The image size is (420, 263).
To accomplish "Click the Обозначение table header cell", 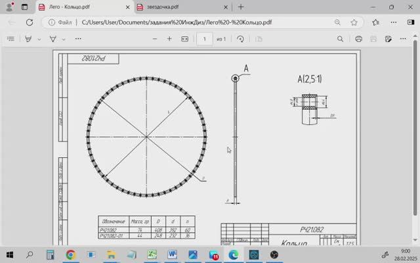I will [114, 222].
